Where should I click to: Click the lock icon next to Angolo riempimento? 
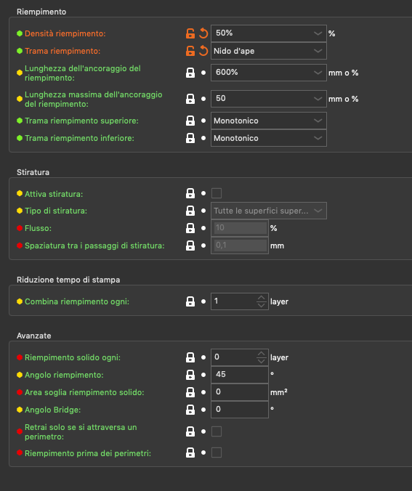(x=190, y=375)
